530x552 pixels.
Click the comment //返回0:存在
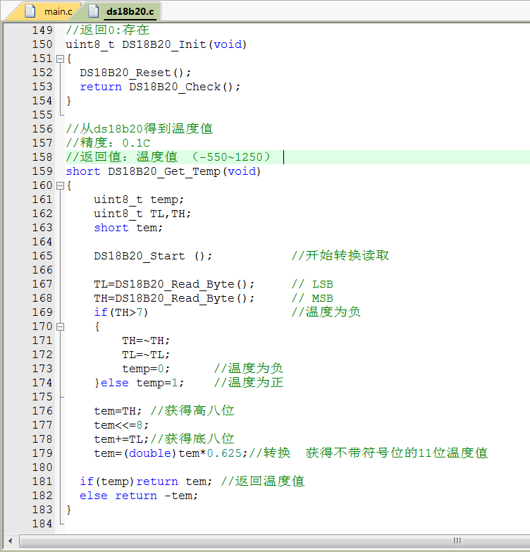108,30
